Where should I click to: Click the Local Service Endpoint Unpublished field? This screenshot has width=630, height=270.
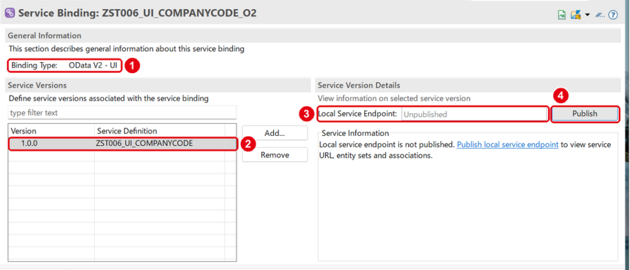(474, 114)
